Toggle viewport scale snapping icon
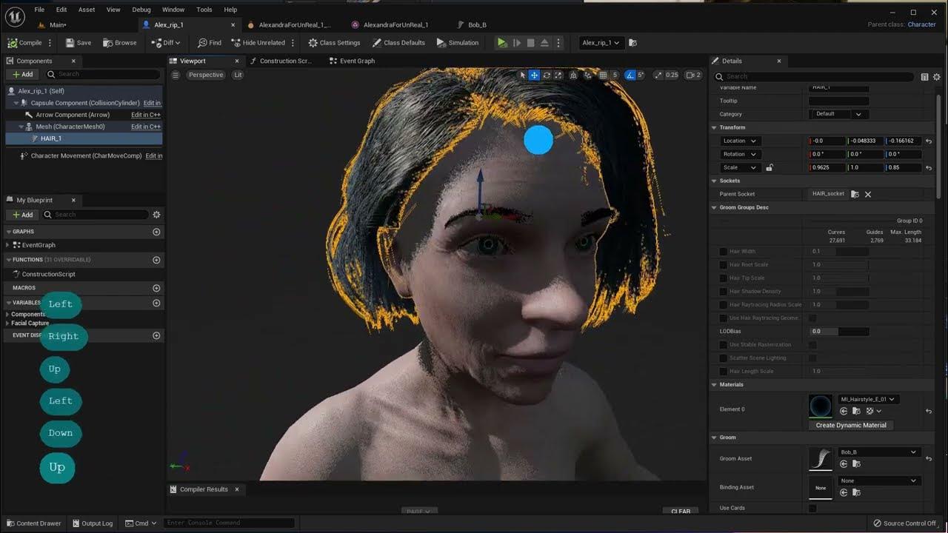The width and height of the screenshot is (948, 533). (658, 75)
